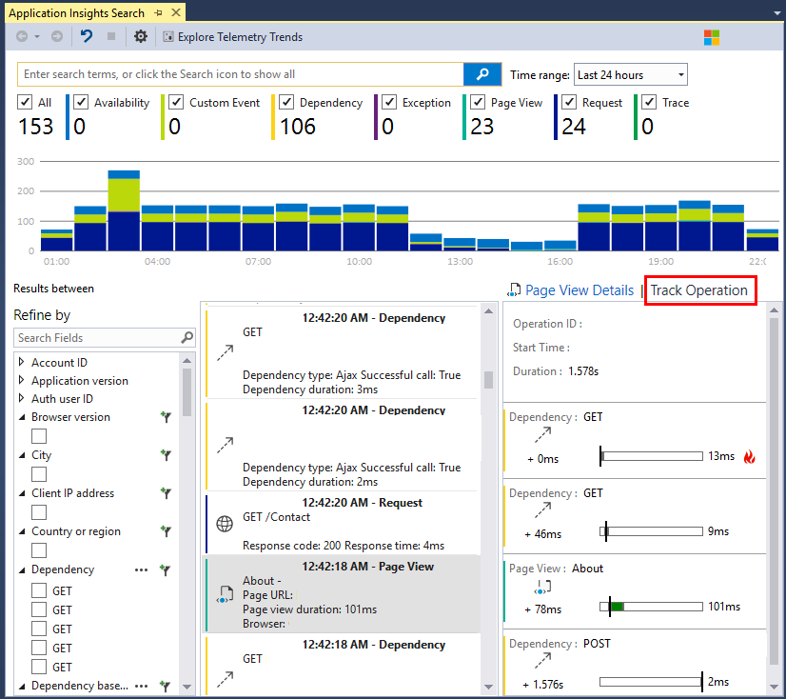786x699 pixels.
Task: Expand the Application version node
Action: point(22,381)
